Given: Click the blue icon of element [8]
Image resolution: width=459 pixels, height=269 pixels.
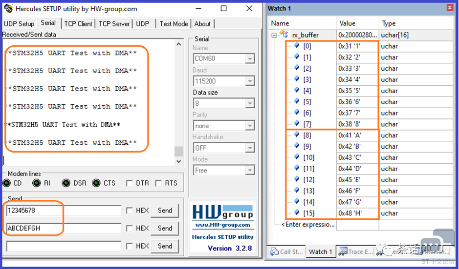Looking at the screenshot, I should coord(297,134).
